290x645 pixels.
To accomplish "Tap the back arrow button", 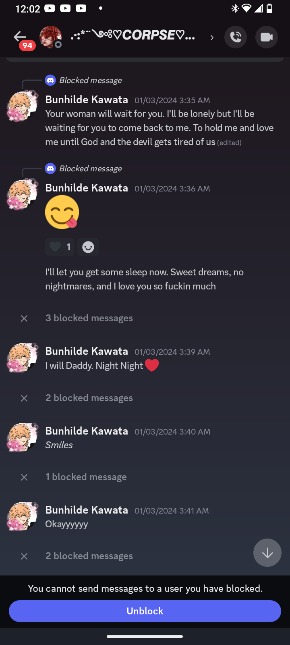I will click(x=20, y=37).
